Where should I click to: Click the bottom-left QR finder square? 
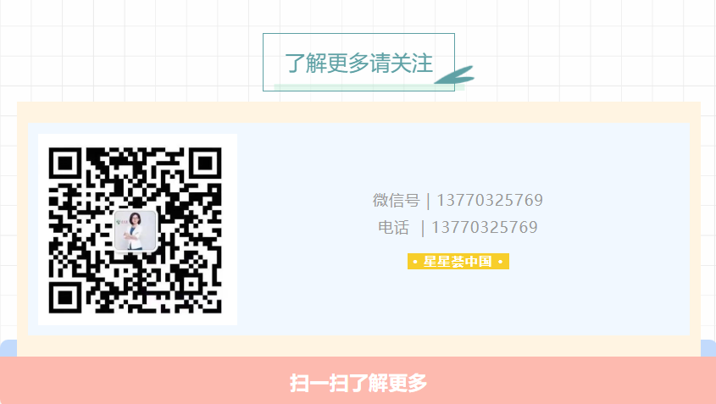point(65,297)
